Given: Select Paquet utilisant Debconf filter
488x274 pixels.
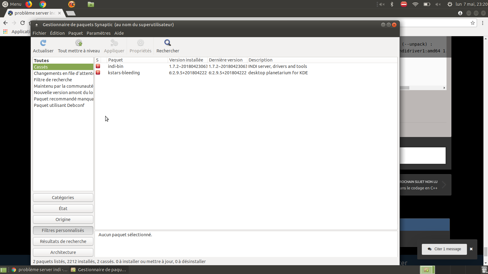Looking at the screenshot, I should tap(63, 105).
